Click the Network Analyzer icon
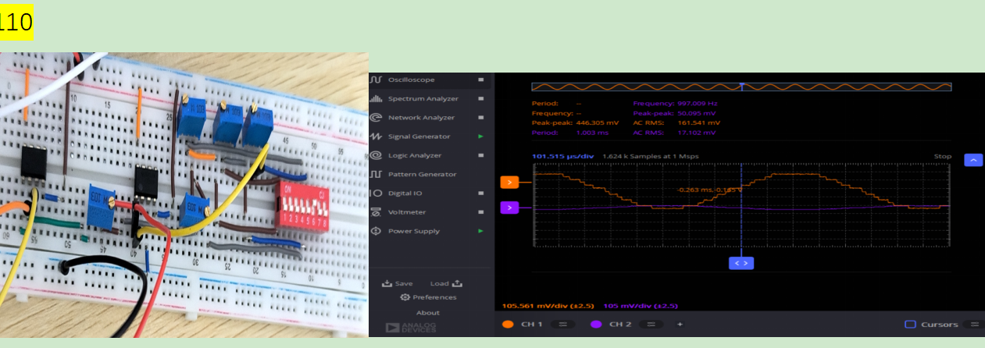985x348 pixels. pos(376,118)
